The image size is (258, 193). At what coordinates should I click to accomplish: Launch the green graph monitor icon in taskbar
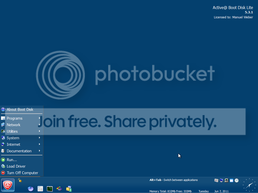[x=50, y=189]
